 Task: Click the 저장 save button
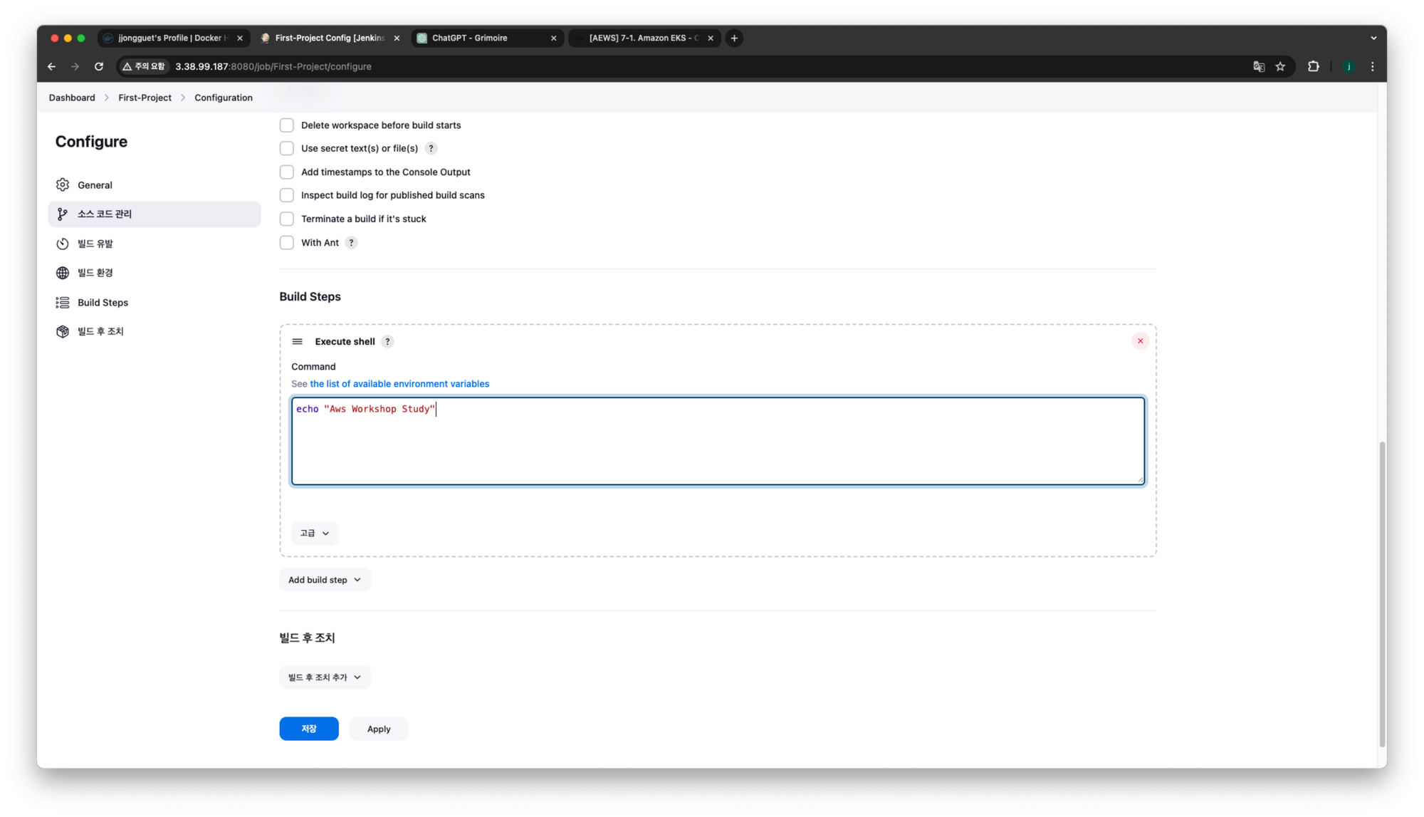pos(308,729)
